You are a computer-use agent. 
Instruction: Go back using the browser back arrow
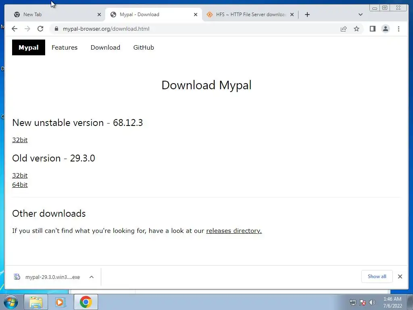tap(15, 29)
